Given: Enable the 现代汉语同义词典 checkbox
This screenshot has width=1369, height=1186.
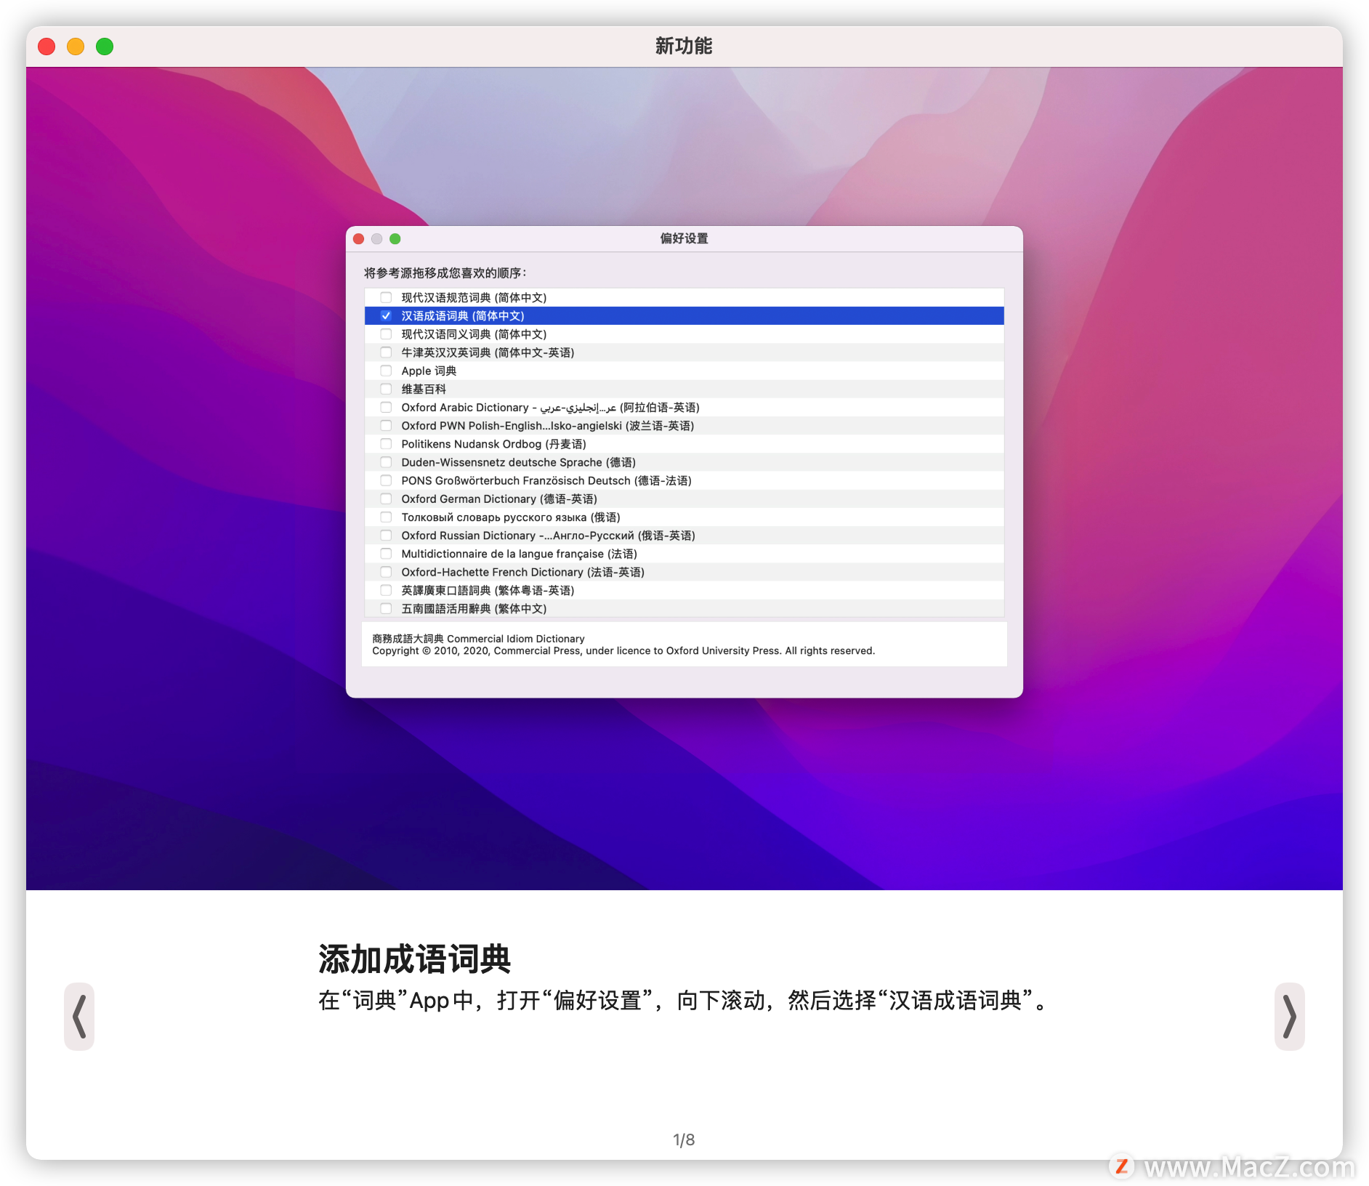Looking at the screenshot, I should (x=386, y=334).
